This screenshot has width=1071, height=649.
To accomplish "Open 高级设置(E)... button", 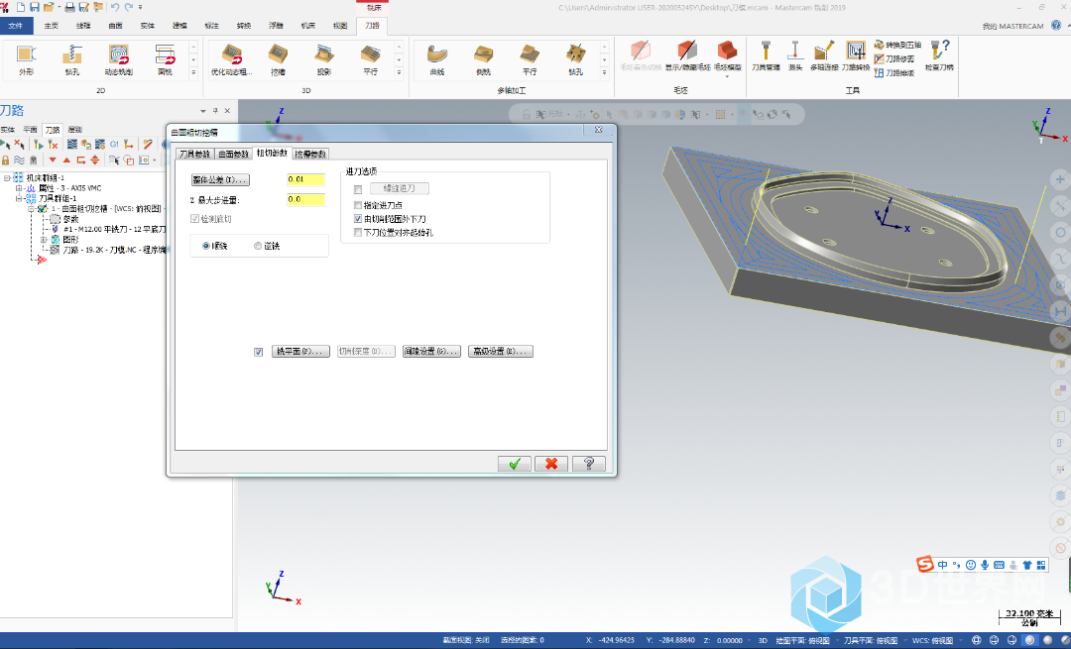I will click(x=501, y=352).
